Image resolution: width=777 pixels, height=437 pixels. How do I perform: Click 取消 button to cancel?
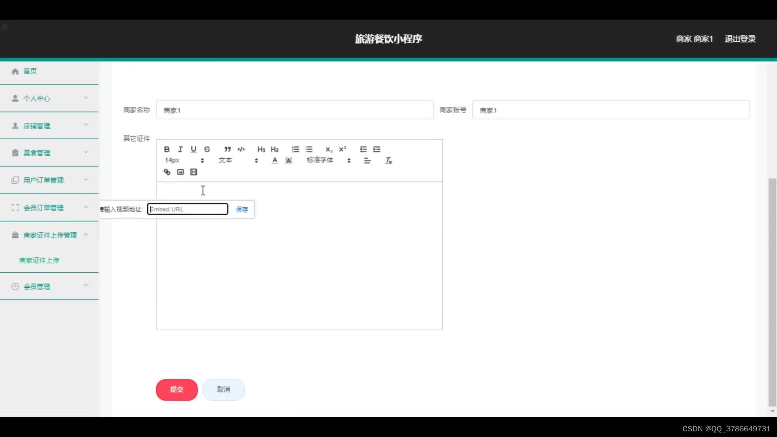click(x=223, y=389)
